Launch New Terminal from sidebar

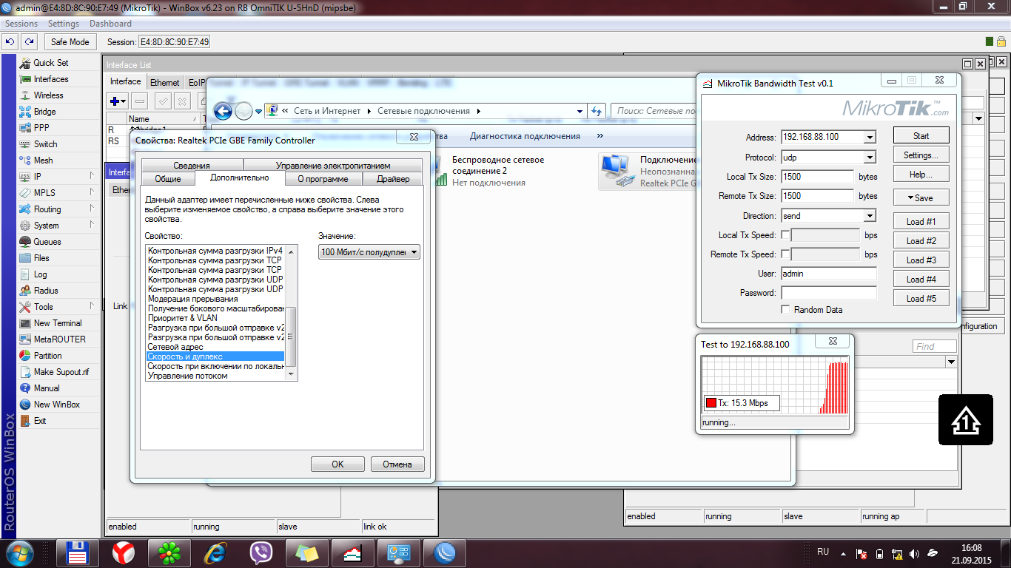tap(58, 323)
